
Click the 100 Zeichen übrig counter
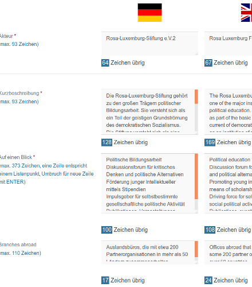tap(107, 230)
